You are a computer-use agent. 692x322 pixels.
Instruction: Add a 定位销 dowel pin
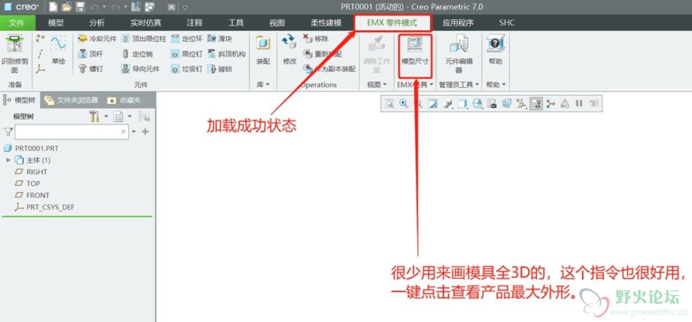(x=137, y=54)
